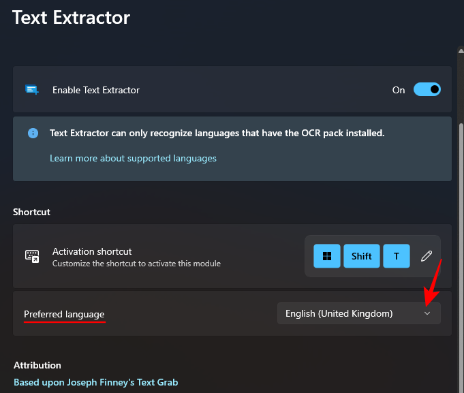The height and width of the screenshot is (393, 464).
Task: Click the Shift key chip
Action: click(x=361, y=256)
